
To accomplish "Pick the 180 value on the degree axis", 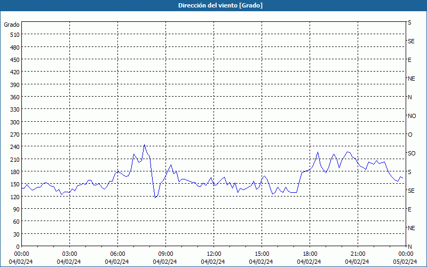I will tap(15, 172).
